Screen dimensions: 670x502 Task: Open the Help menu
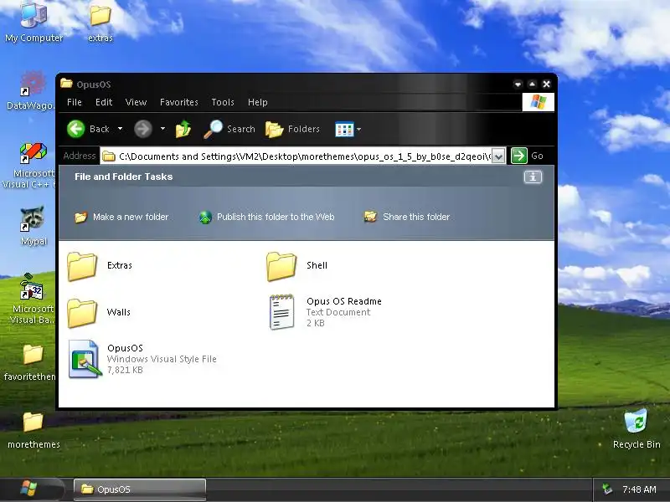258,102
